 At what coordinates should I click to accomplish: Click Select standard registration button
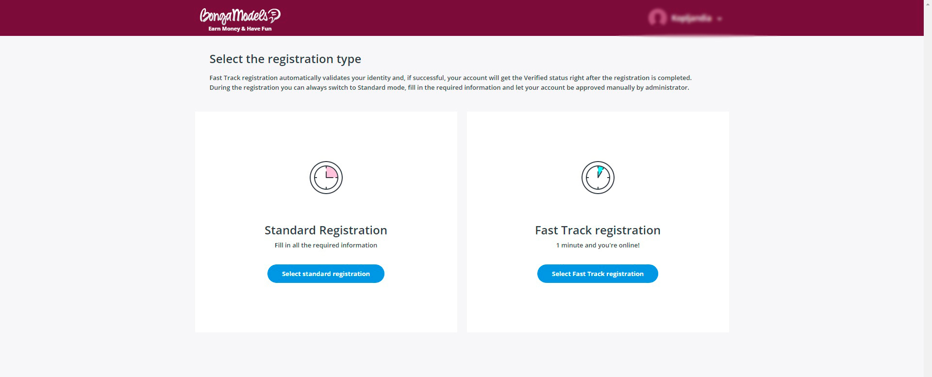[x=326, y=274]
